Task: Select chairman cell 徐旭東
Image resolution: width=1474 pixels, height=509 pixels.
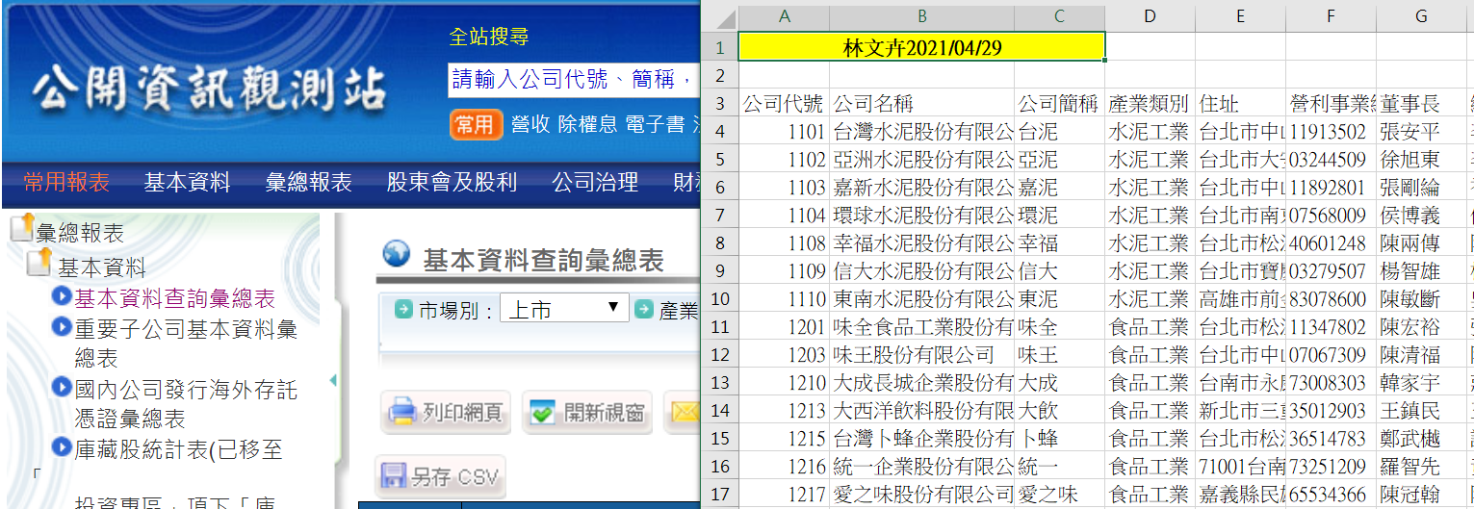Action: [1421, 160]
